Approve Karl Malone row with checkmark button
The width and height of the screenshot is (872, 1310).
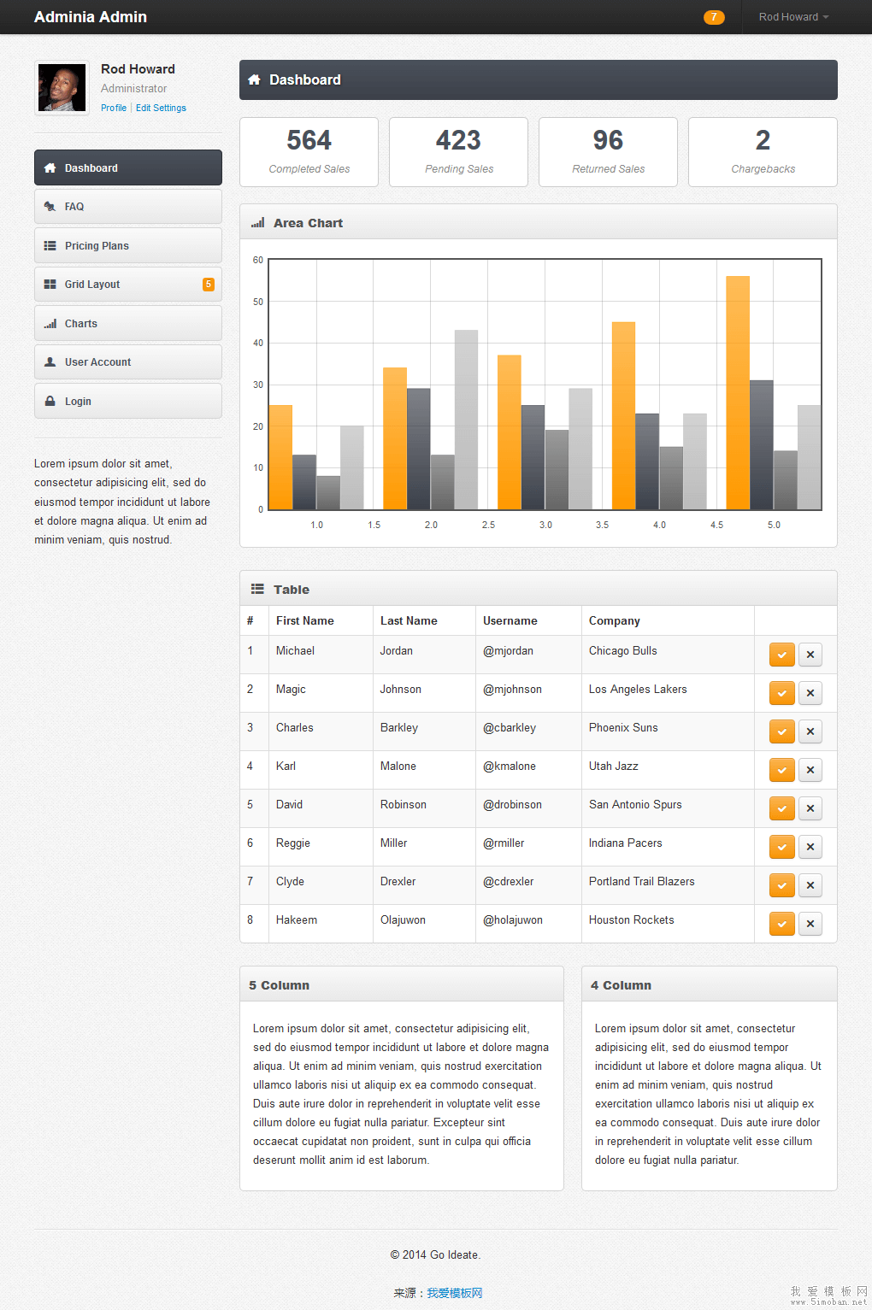coord(781,770)
